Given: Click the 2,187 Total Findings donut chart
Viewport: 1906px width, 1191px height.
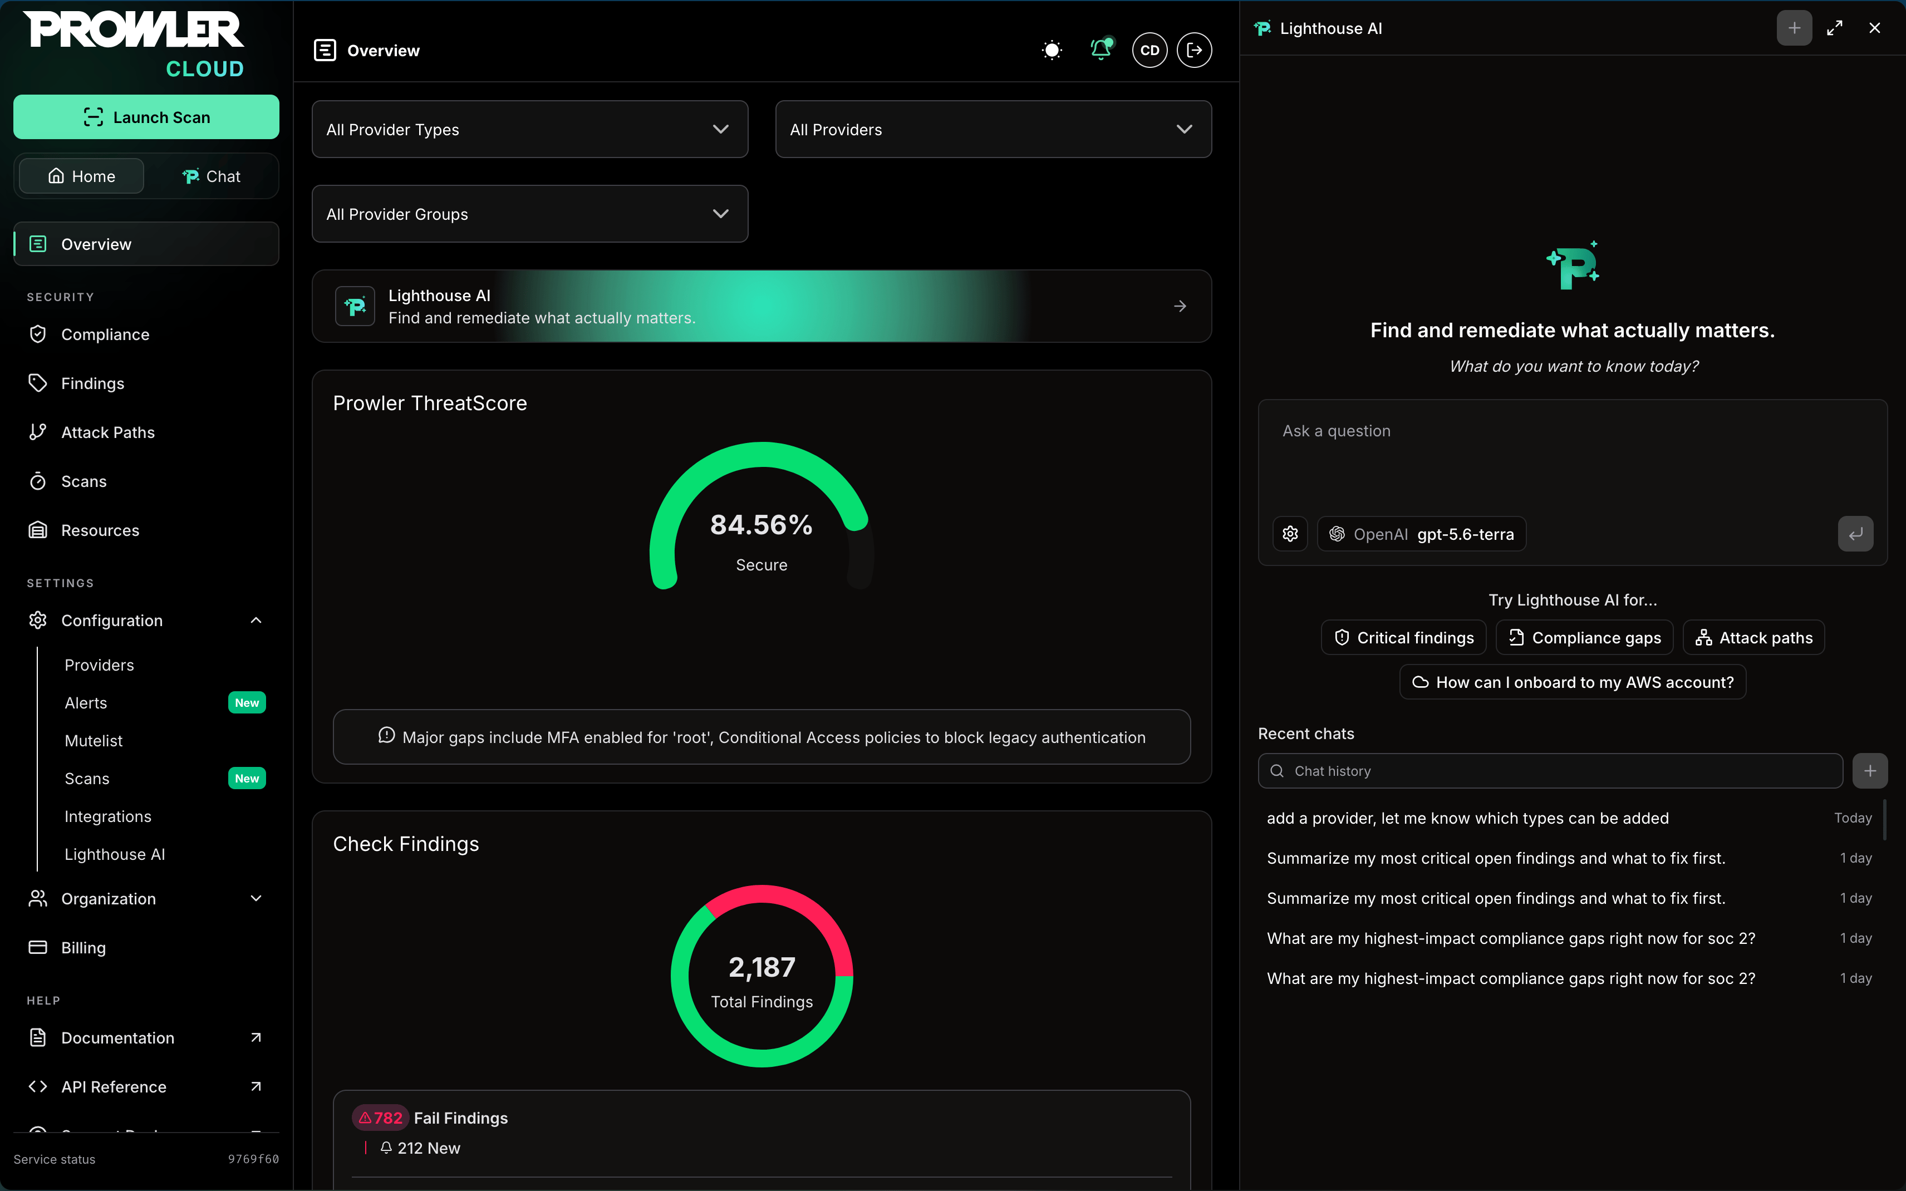Looking at the screenshot, I should pos(762,976).
